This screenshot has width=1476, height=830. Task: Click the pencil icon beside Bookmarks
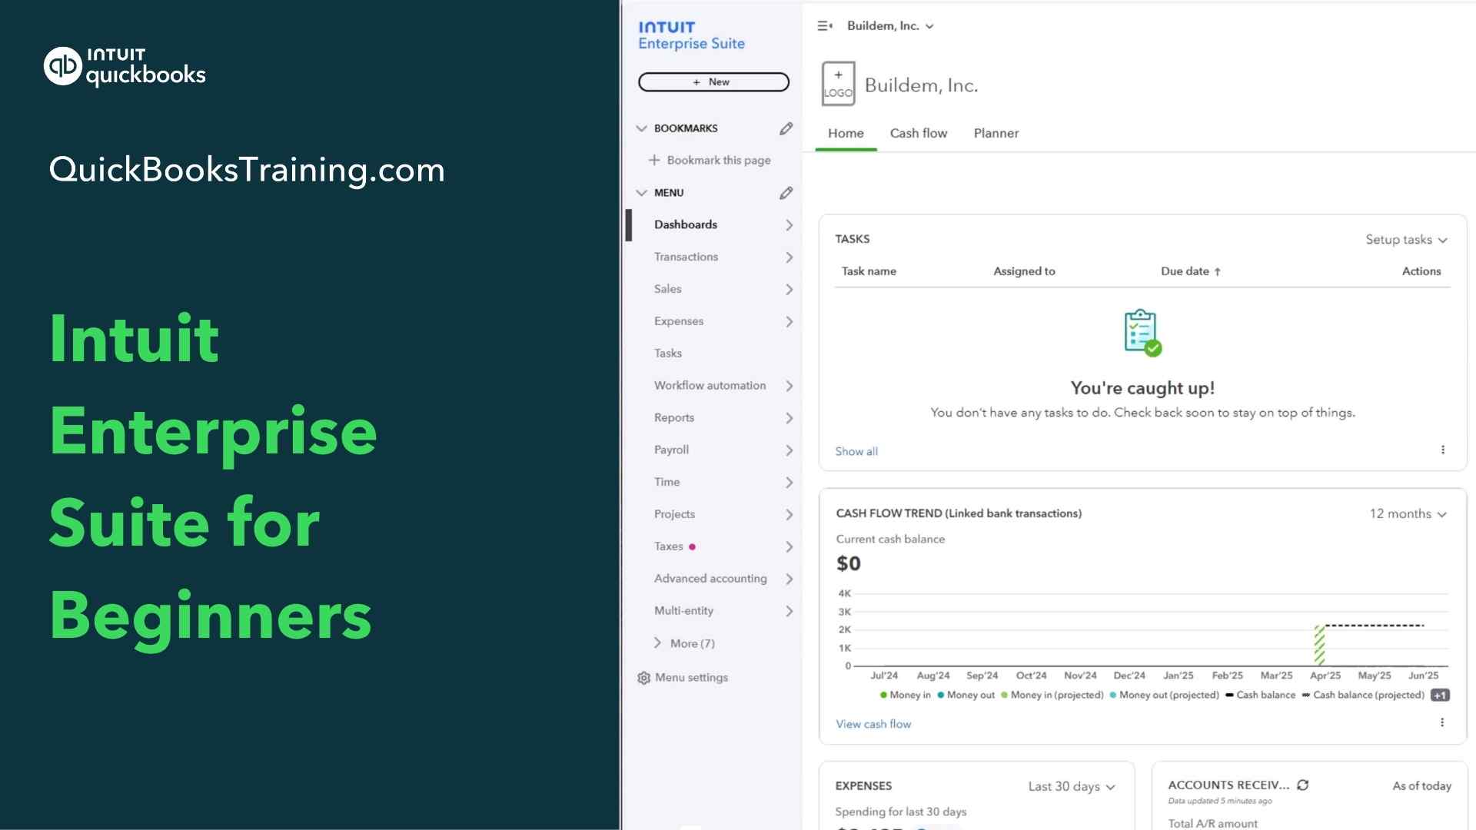(x=786, y=128)
